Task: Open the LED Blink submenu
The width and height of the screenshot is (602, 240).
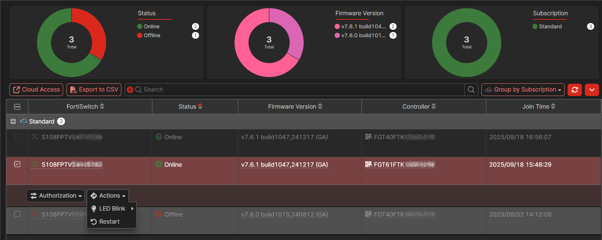Action: [x=112, y=209]
